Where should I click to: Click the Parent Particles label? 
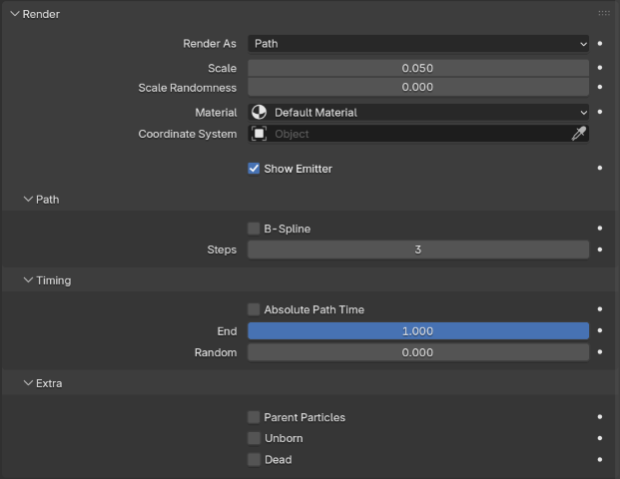point(305,417)
